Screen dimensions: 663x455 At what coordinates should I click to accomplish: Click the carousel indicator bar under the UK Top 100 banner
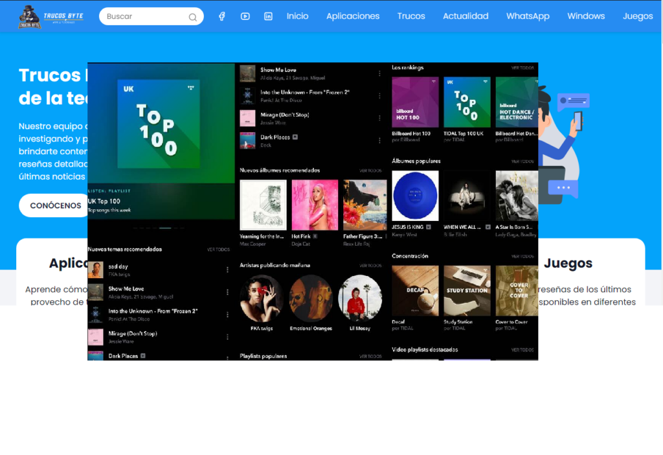[x=165, y=228]
